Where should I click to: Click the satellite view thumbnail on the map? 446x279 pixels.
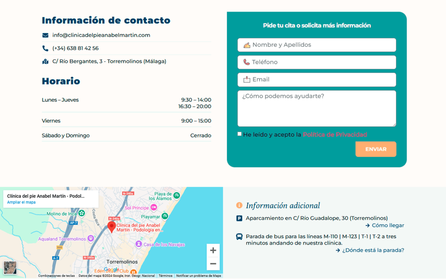10,267
